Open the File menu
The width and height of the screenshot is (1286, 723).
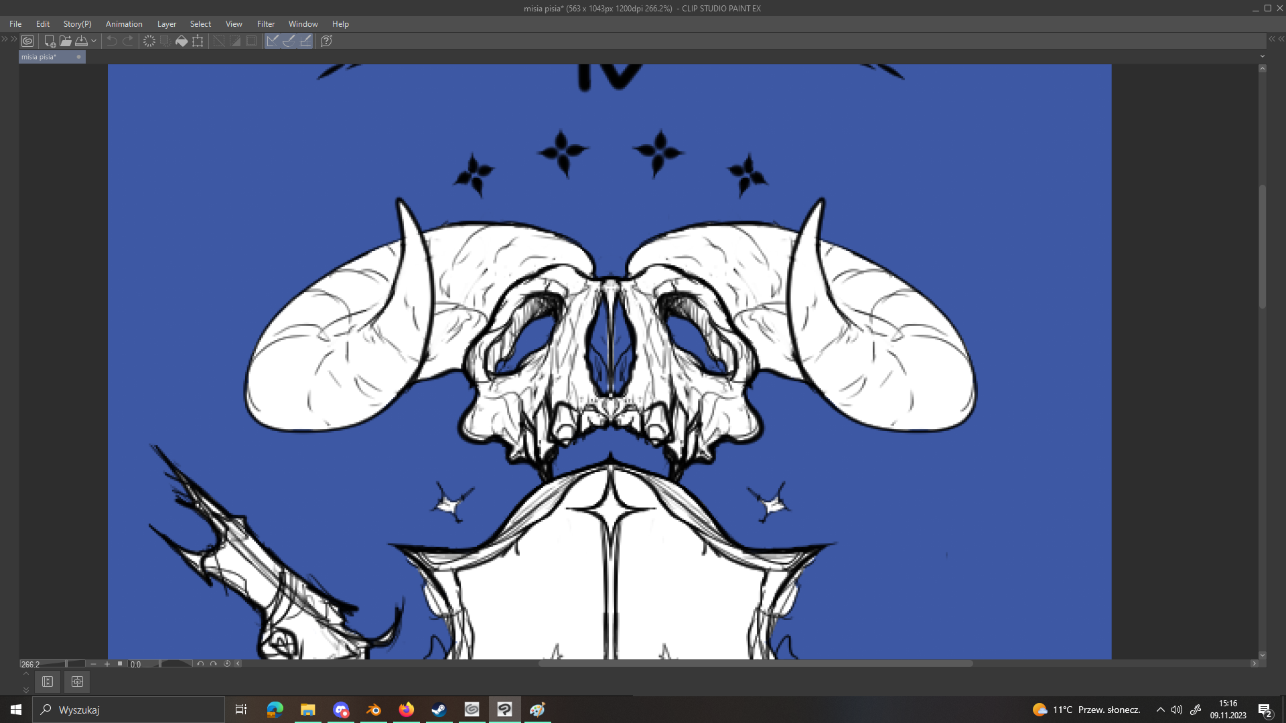point(15,24)
